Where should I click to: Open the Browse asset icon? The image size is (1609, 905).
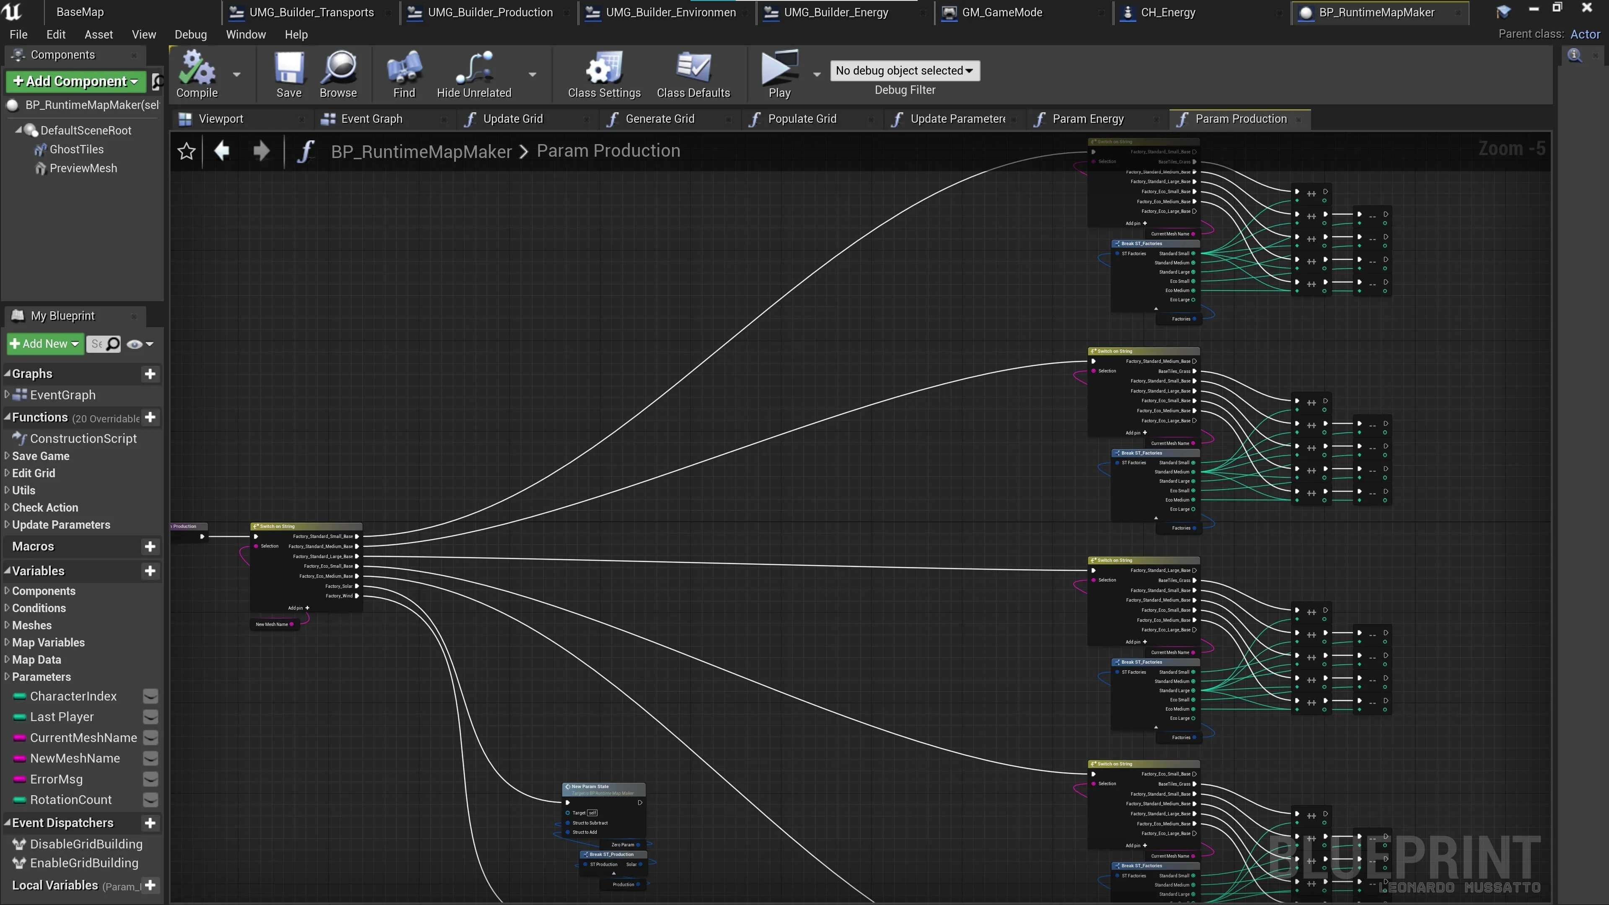click(338, 74)
